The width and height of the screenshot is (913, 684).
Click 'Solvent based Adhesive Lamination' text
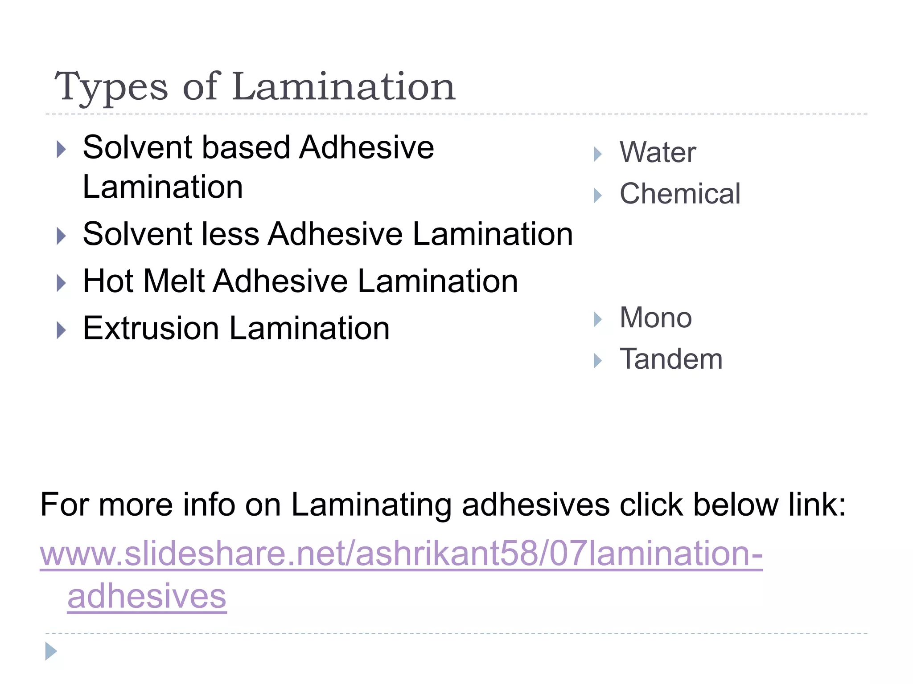(259, 167)
